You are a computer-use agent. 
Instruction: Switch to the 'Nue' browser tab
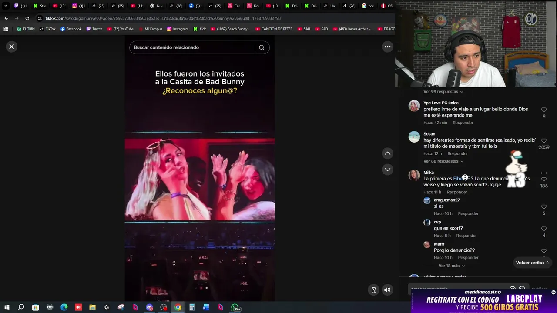pos(156,6)
